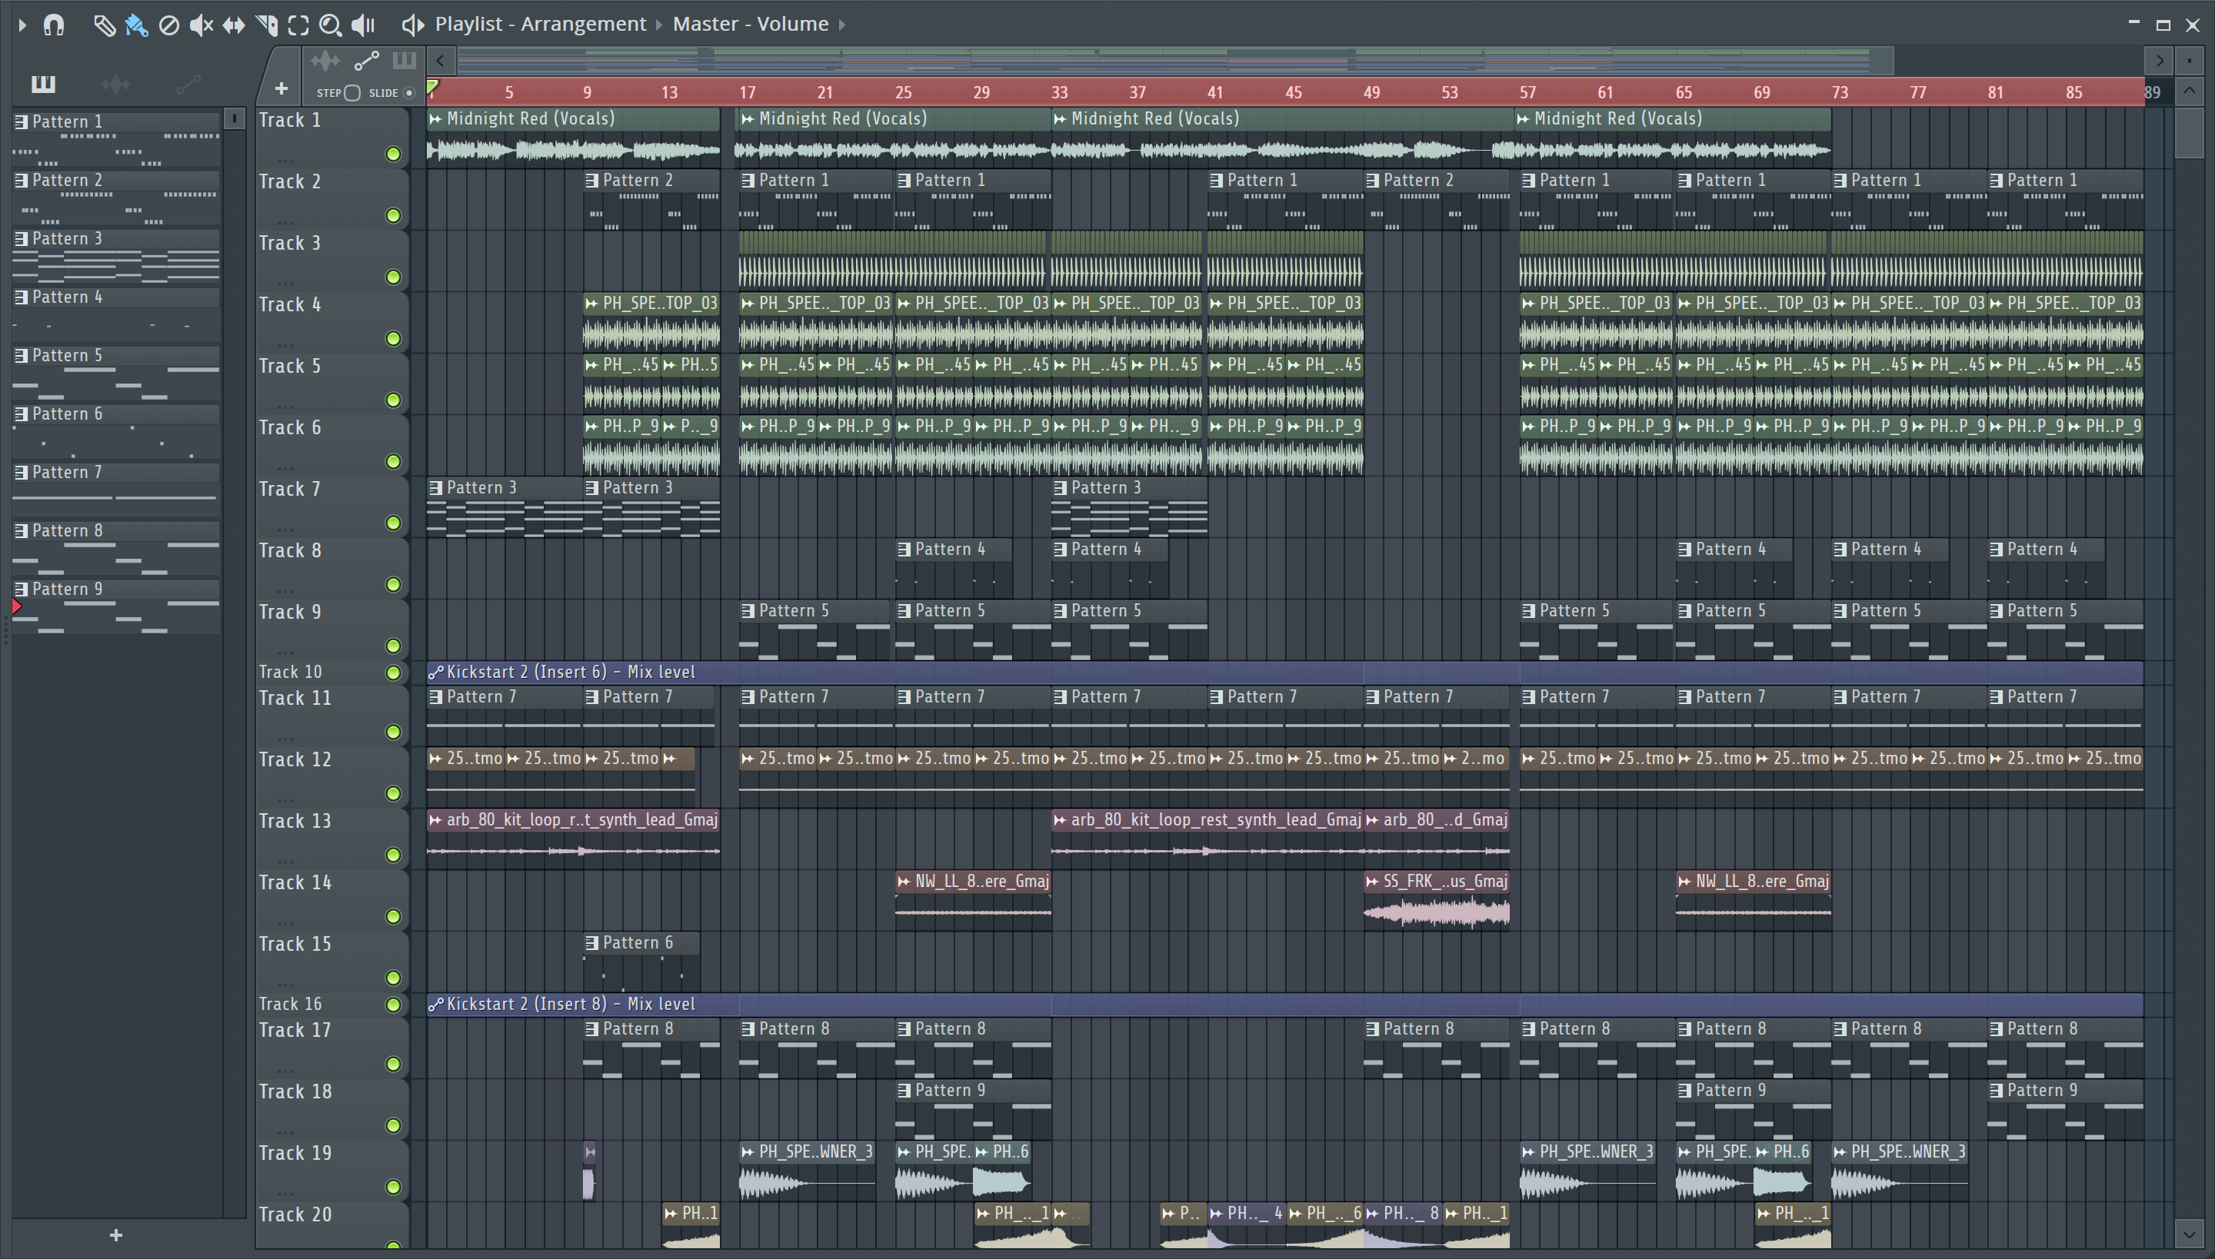Show pattern clips in the picker panel
This screenshot has height=1259, width=2215.
(x=43, y=84)
